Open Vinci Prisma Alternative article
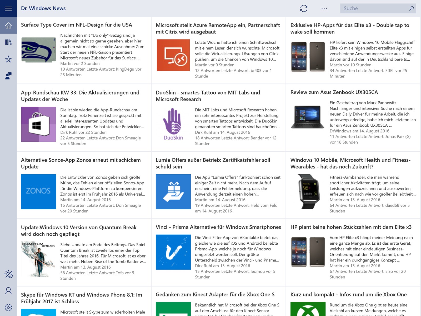Image resolution: width=421 pixels, height=316 pixels. (x=218, y=227)
